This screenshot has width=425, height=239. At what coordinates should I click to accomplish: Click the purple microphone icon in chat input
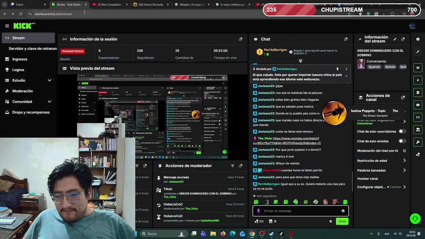click(258, 211)
